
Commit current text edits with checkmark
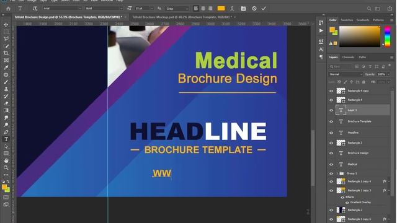(264, 8)
